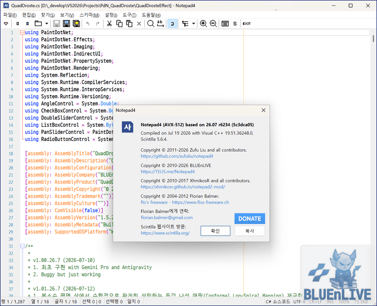Click the scissors Cut icon in toolbar
Image resolution: width=377 pixels, height=306 pixels.
(109, 23)
